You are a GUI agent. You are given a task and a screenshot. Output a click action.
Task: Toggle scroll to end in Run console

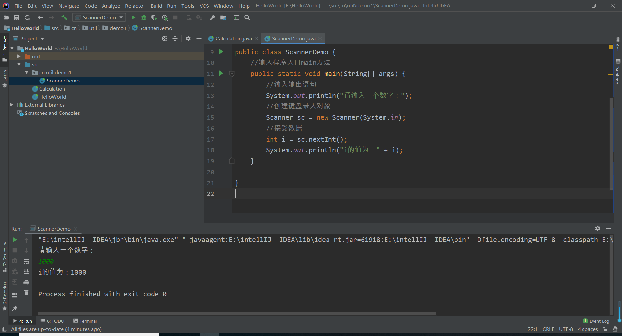26,272
